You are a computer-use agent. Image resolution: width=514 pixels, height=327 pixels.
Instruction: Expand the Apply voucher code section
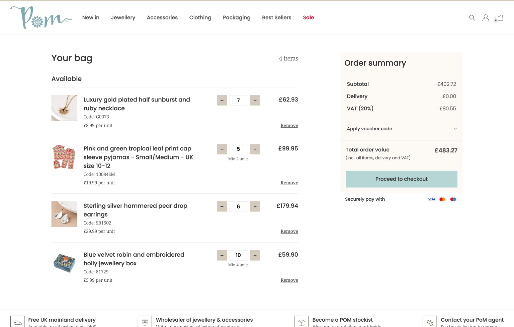tap(401, 129)
